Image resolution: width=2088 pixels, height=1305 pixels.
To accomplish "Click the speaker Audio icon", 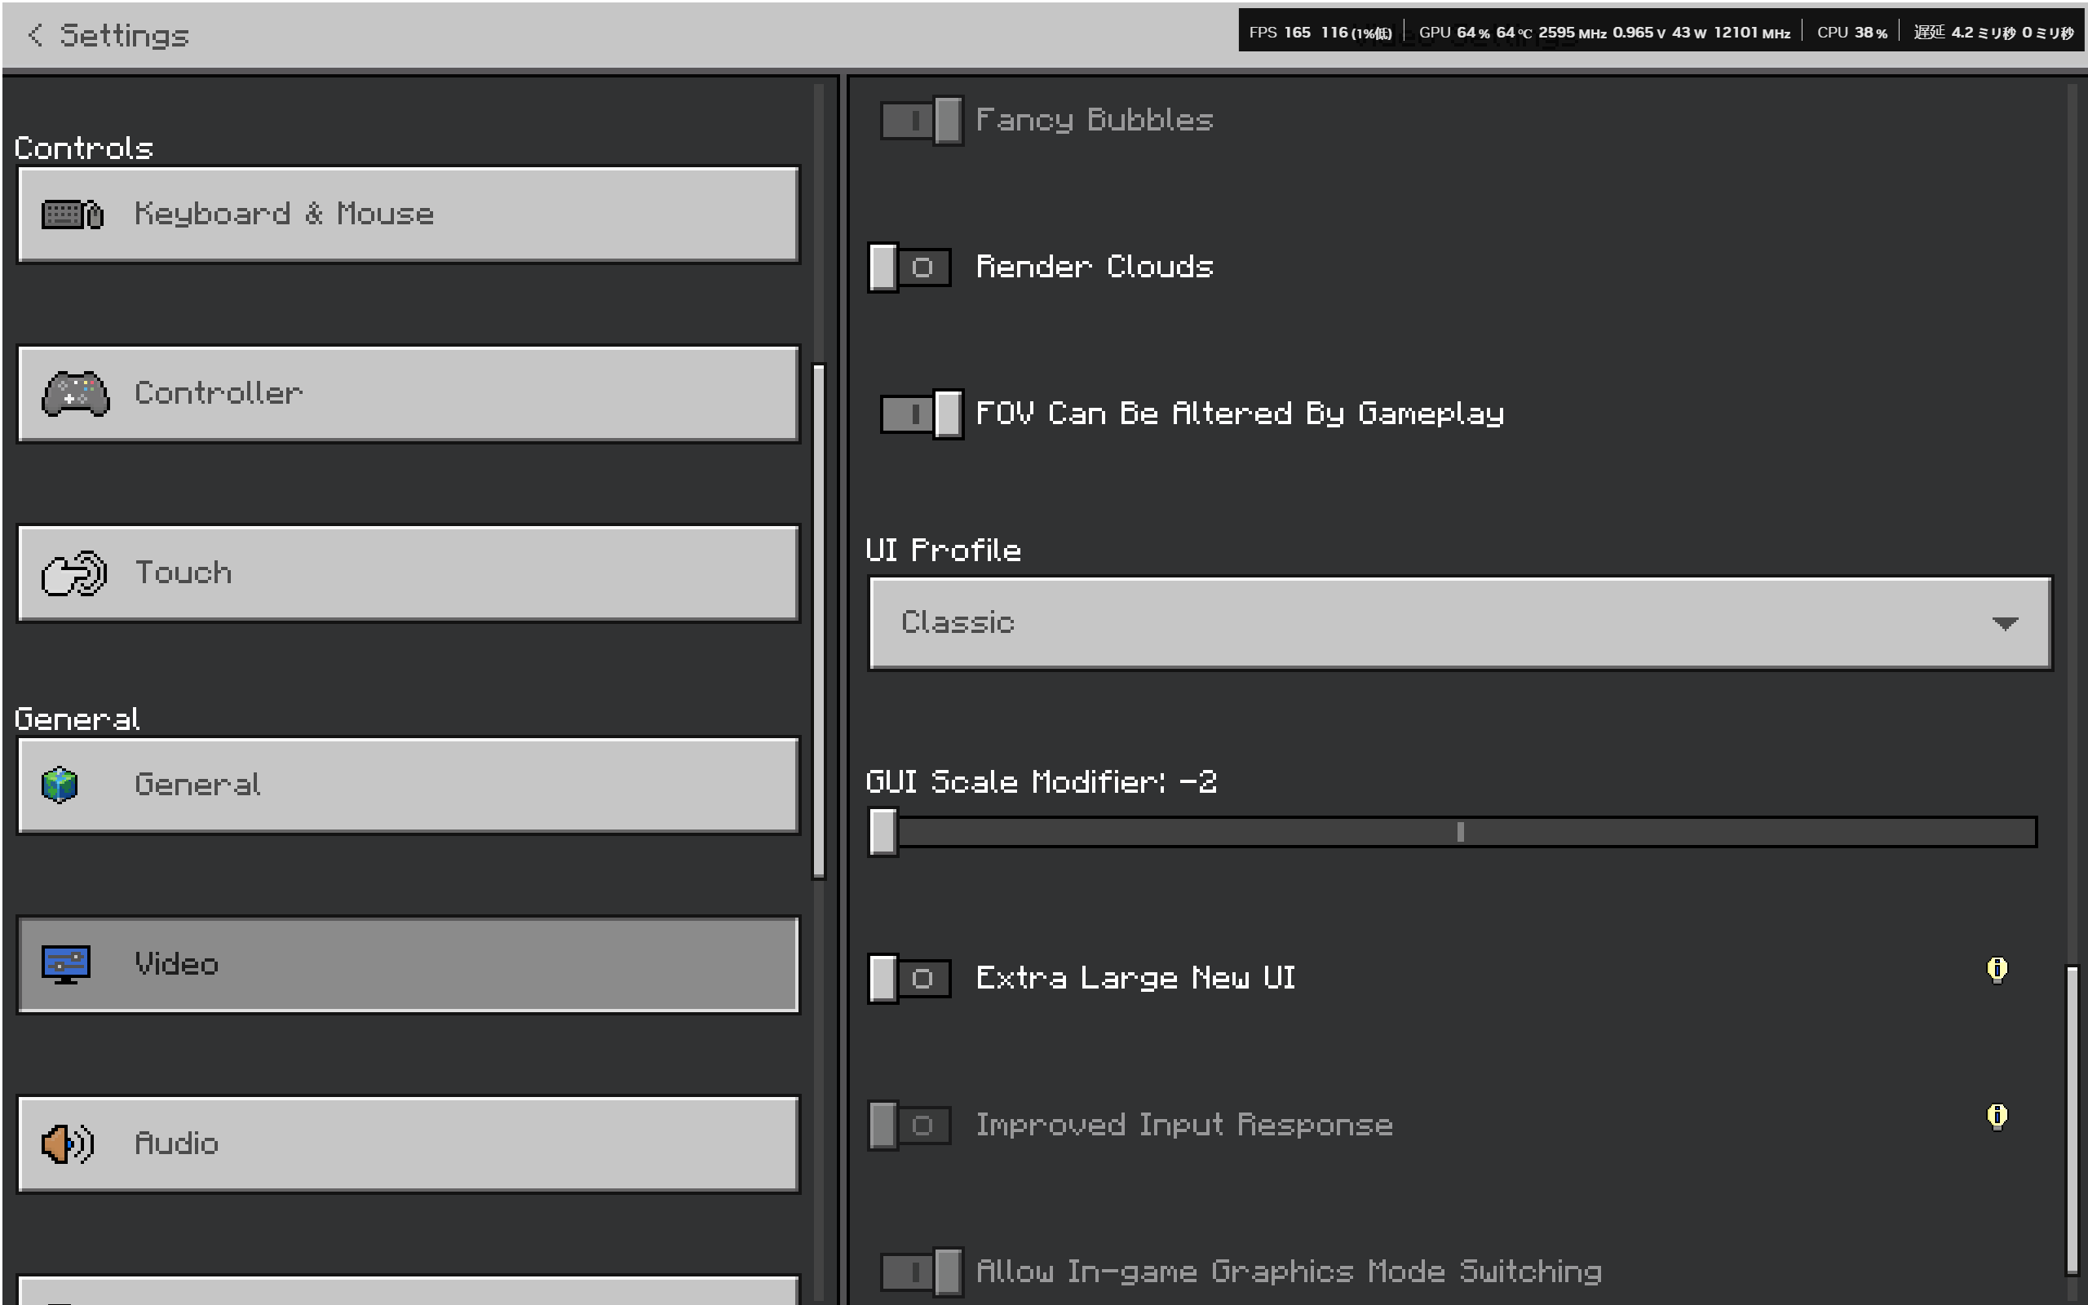I will 68,1144.
